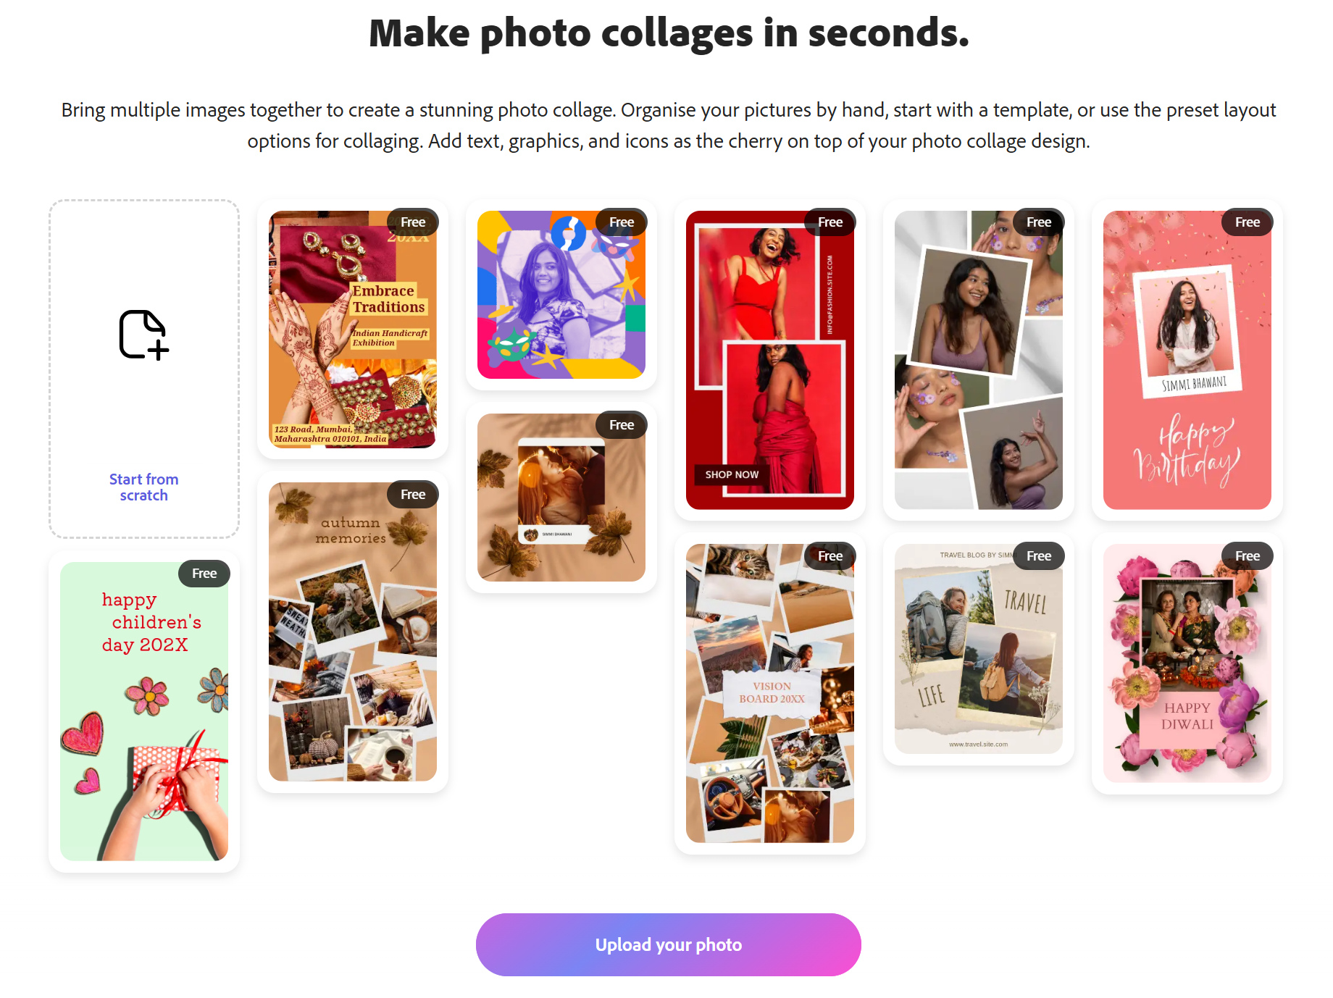1333x998 pixels.
Task: Choose the Vision Board 20XX template
Action: click(x=770, y=693)
